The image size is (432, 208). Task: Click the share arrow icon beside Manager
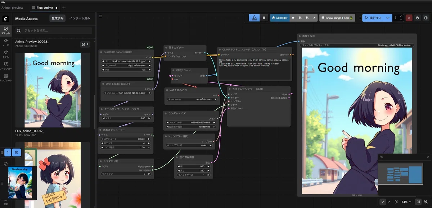(x=314, y=18)
